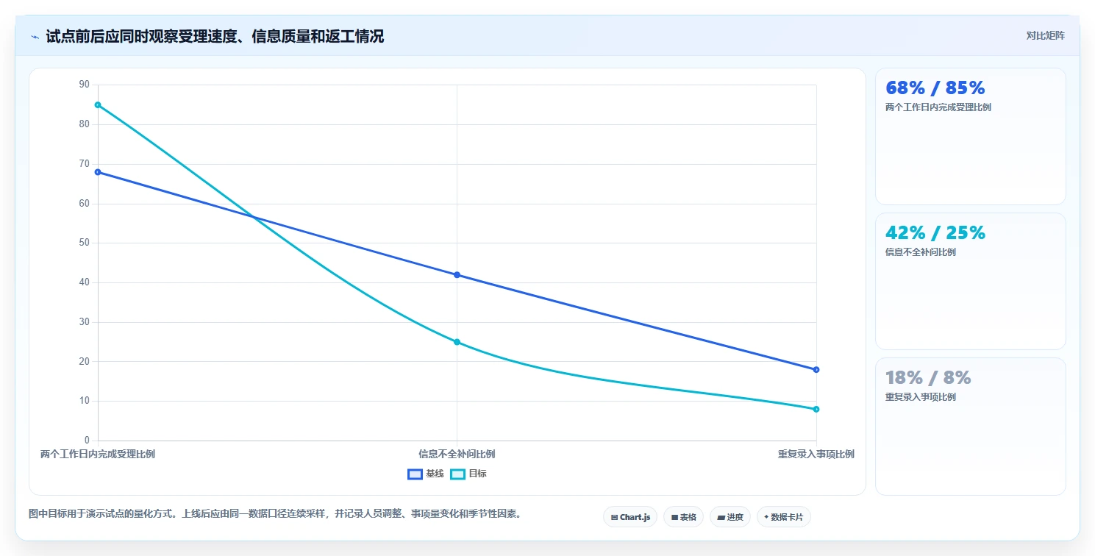The image size is (1095, 556).
Task: Click the sparkle icon in 数据卡片 chip
Action: [x=766, y=517]
